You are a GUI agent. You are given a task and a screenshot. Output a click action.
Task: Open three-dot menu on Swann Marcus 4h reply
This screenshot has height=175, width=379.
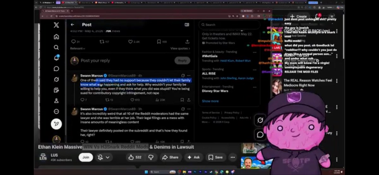tap(189, 76)
